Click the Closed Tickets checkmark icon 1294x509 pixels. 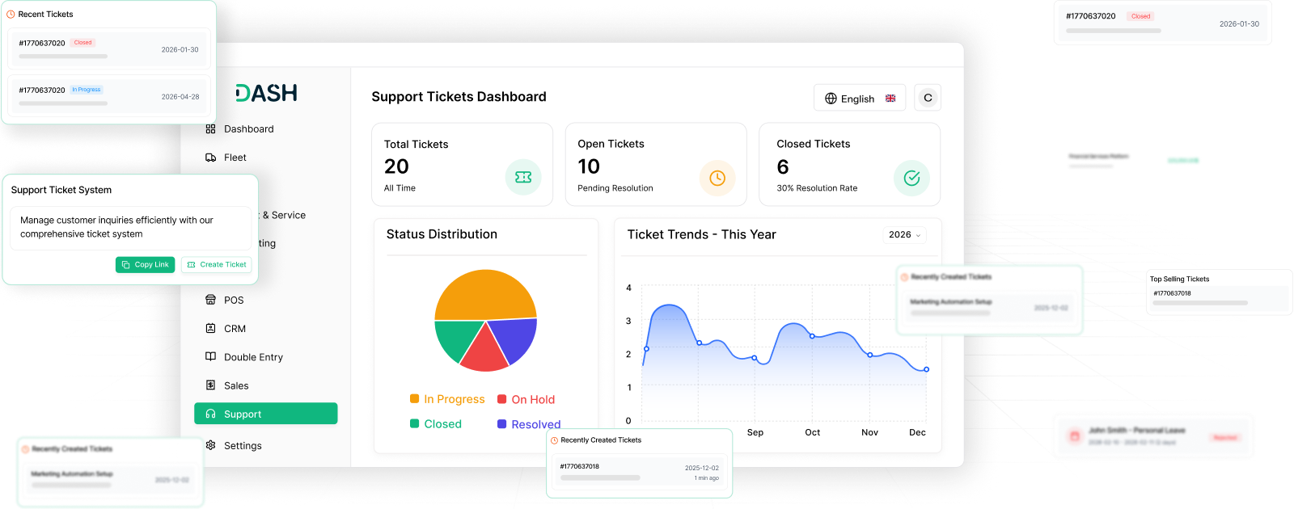(x=911, y=178)
